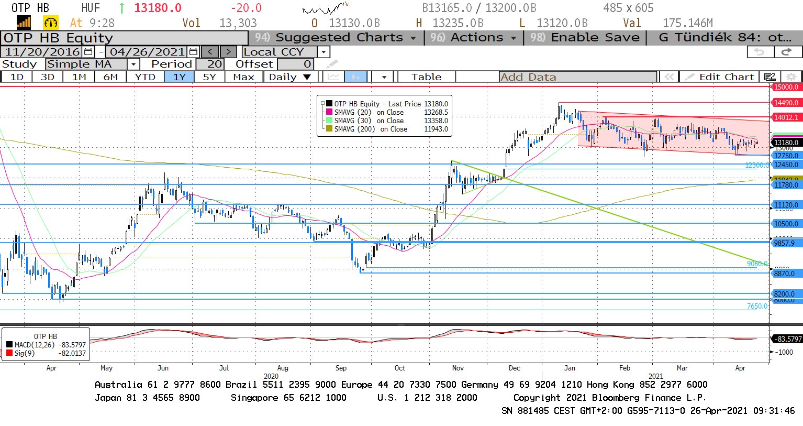Open the Suggested Charts menu
The width and height of the screenshot is (803, 426).
coord(336,38)
